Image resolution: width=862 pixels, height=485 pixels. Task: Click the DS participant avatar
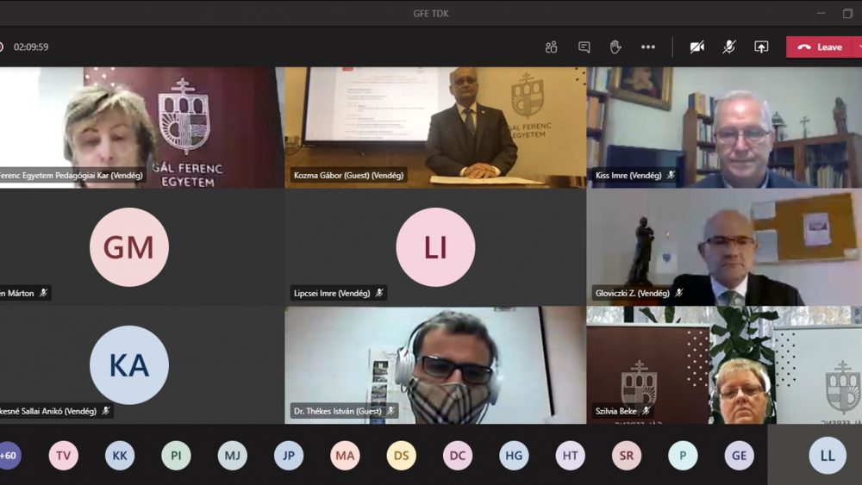[401, 456]
